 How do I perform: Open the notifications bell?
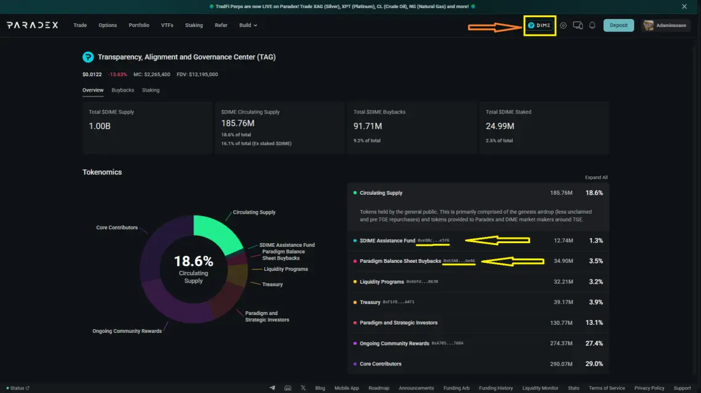592,25
